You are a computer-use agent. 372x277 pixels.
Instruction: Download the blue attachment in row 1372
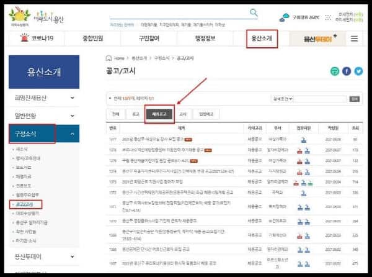(303, 193)
